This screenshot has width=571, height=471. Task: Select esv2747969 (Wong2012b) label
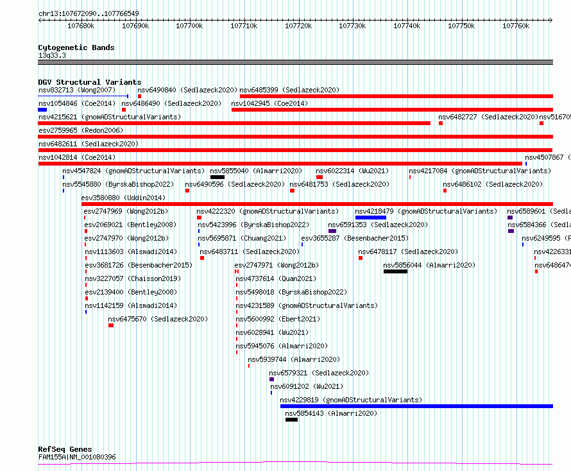click(126, 211)
